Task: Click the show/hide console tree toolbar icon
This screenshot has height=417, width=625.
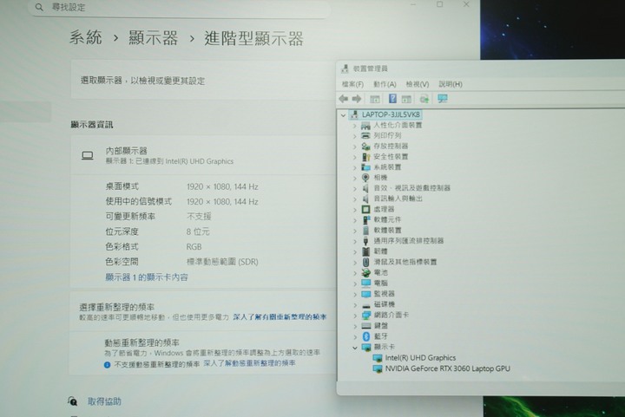Action: [375, 99]
